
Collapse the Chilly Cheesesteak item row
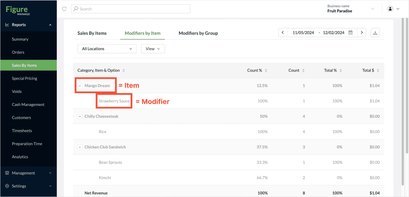tap(80, 116)
